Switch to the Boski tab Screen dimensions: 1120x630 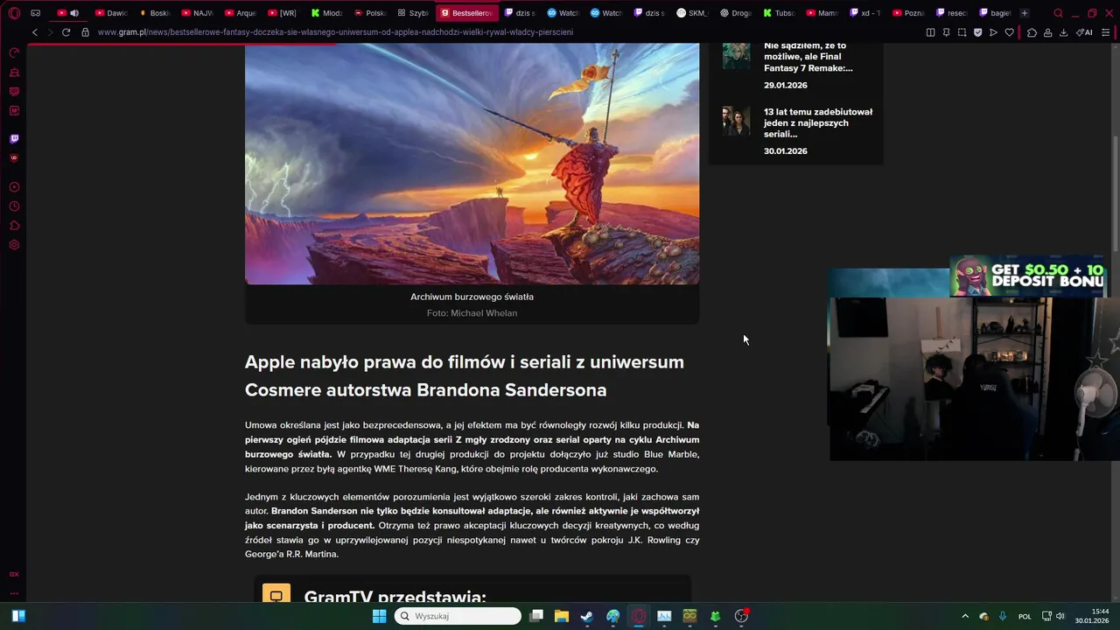point(155,13)
